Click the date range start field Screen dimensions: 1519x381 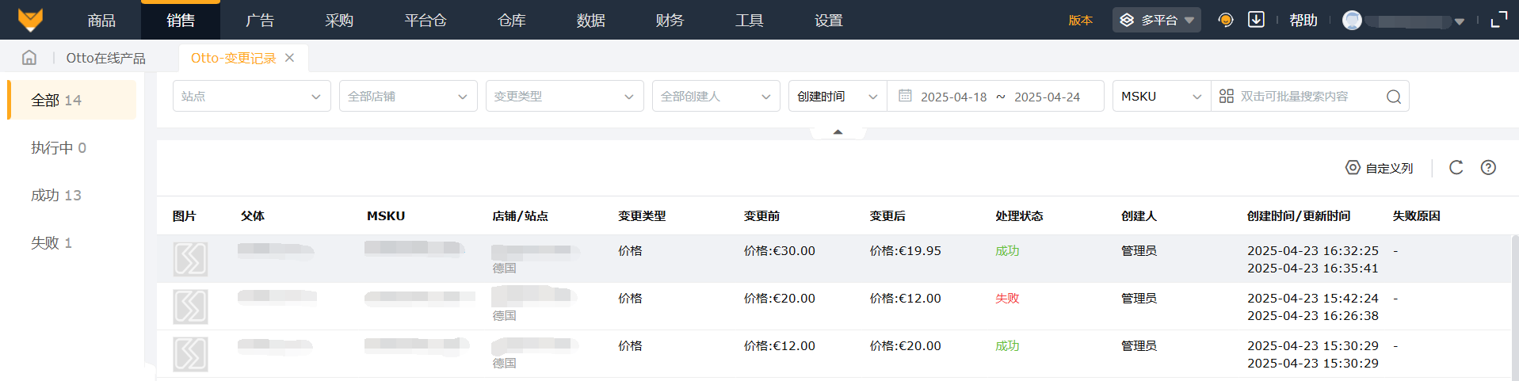point(953,97)
